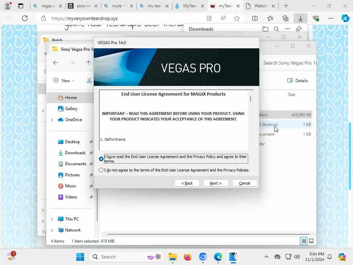Click the Search Sony Vegas Pro field
This screenshot has width=353, height=265.
pos(289,63)
